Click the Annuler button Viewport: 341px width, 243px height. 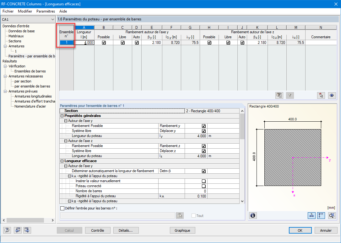(x=326, y=230)
